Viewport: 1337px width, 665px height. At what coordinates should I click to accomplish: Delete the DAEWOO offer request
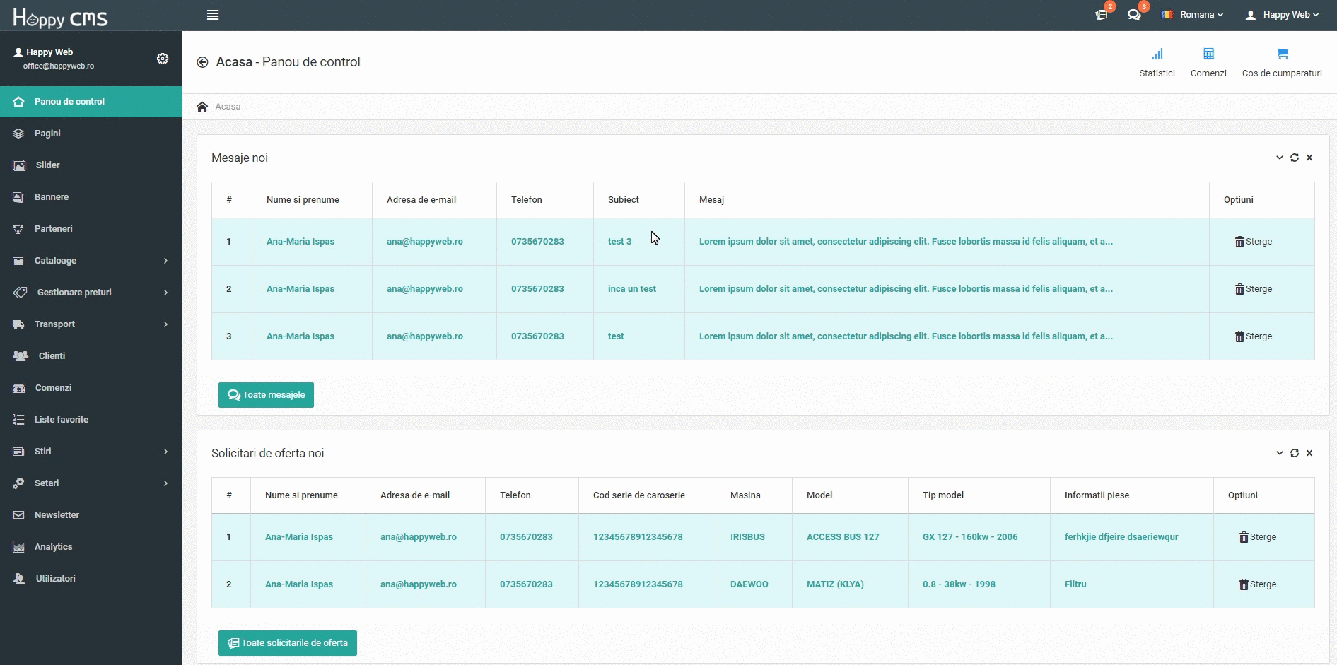[1258, 584]
